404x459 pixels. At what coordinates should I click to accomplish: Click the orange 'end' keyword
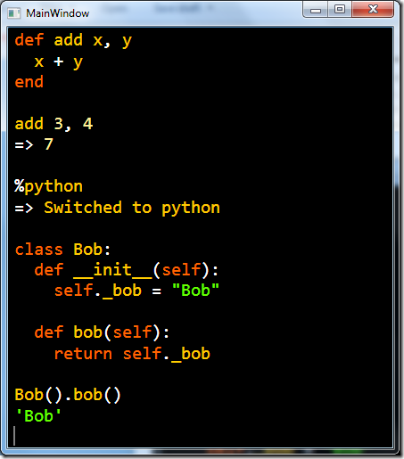click(29, 82)
